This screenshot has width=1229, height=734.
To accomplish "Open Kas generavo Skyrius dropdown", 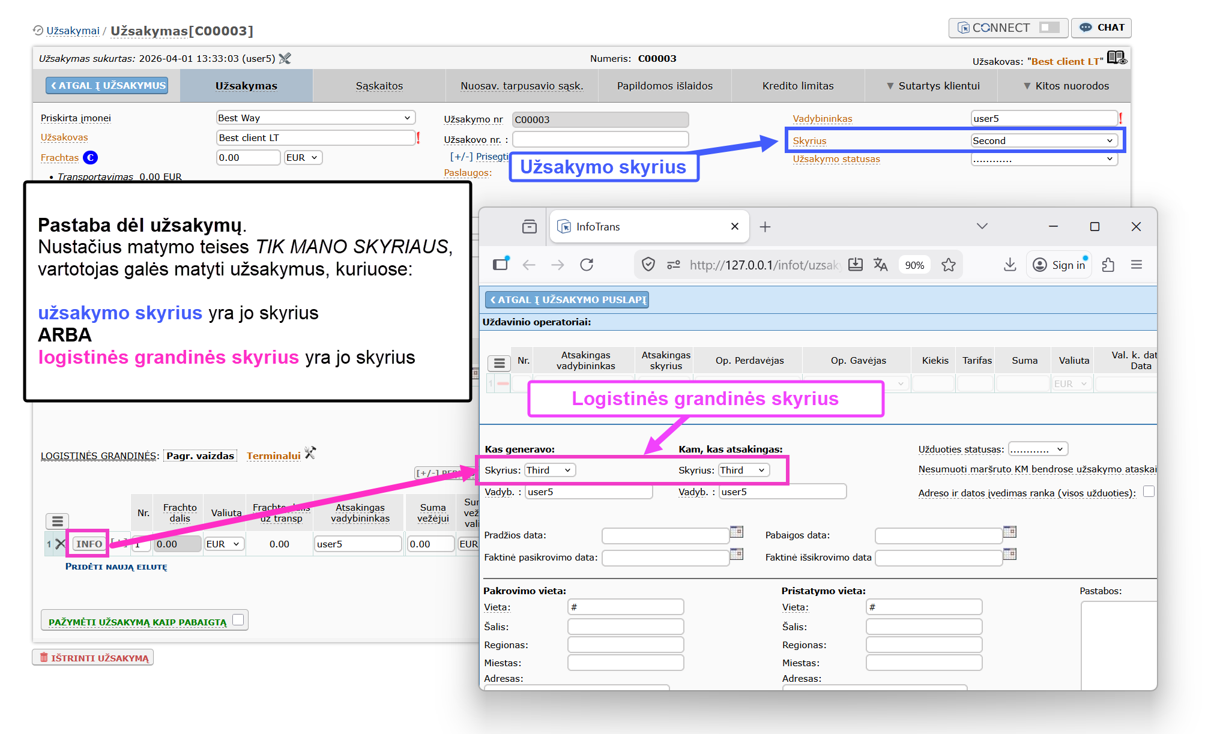I will click(550, 470).
